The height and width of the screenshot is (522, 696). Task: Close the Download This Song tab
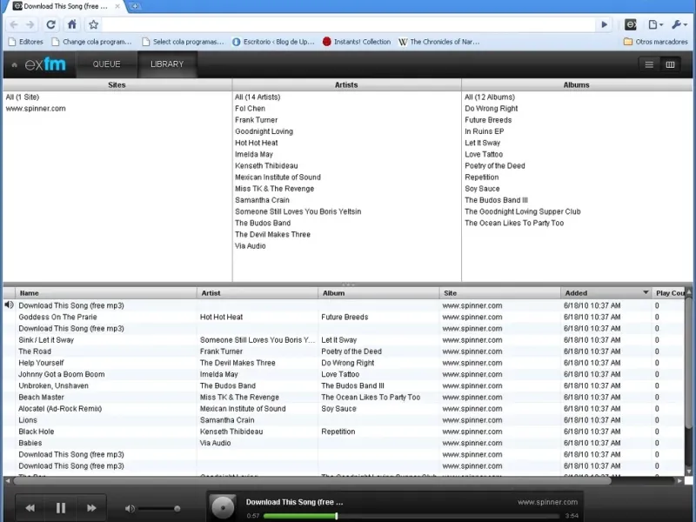tap(117, 6)
